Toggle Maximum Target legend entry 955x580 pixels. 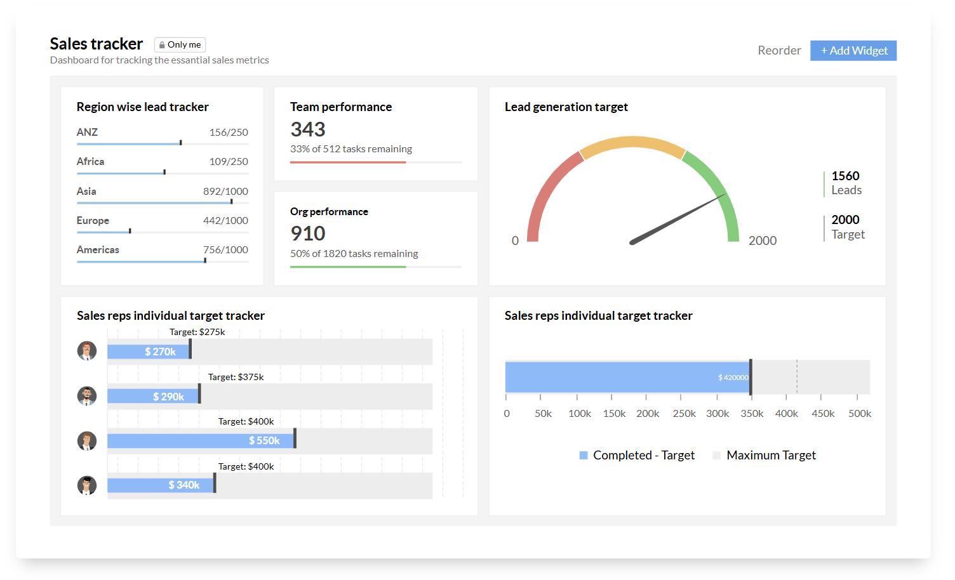[x=764, y=455]
